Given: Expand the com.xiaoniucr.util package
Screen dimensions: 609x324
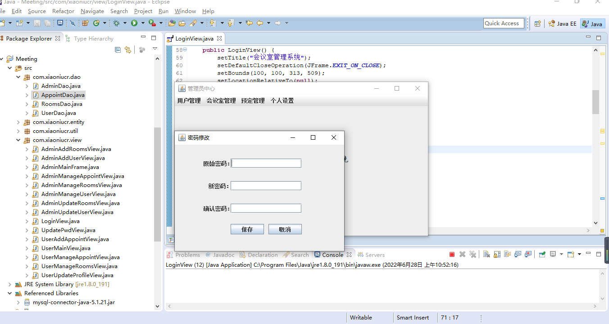Looking at the screenshot, I should click(x=18, y=131).
